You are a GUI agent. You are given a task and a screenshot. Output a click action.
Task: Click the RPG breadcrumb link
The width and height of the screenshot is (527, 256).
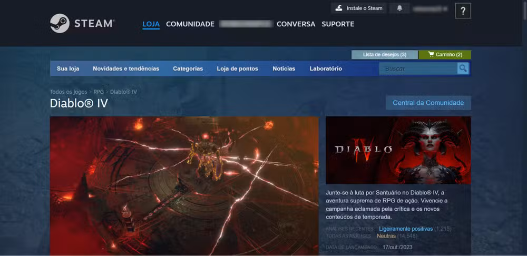[99, 92]
